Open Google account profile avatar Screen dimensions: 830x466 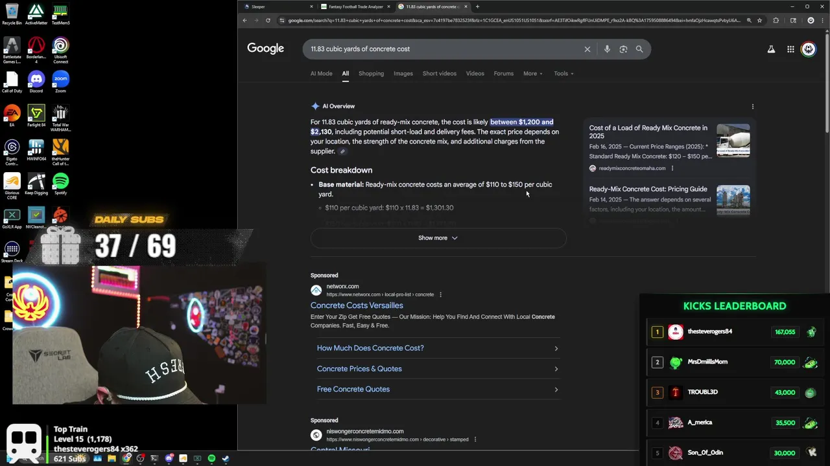(x=809, y=49)
